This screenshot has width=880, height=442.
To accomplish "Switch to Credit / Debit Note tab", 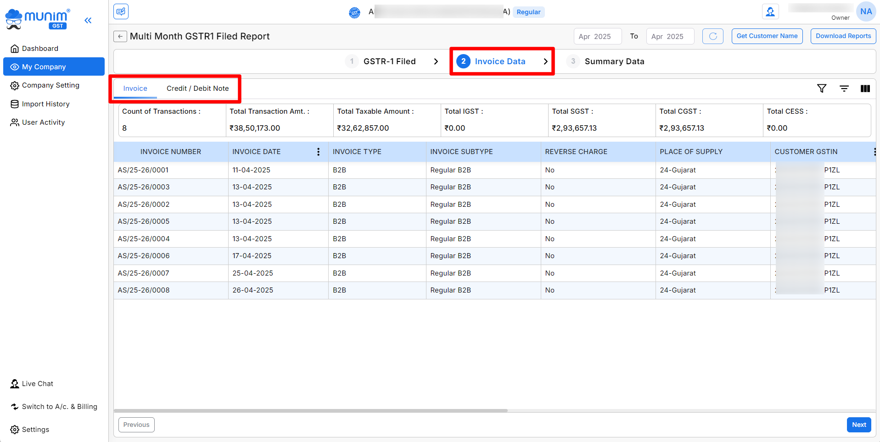I will [x=197, y=88].
